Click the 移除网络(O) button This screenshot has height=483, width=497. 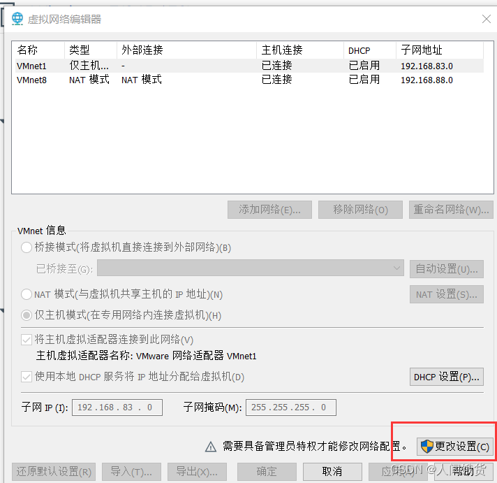[360, 210]
